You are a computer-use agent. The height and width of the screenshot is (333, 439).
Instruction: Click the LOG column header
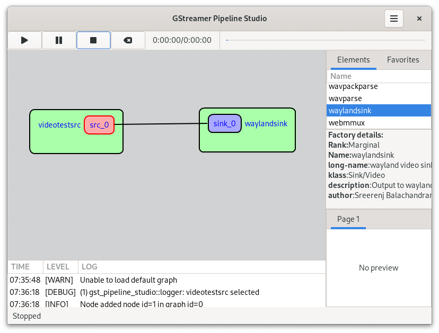[x=201, y=267]
